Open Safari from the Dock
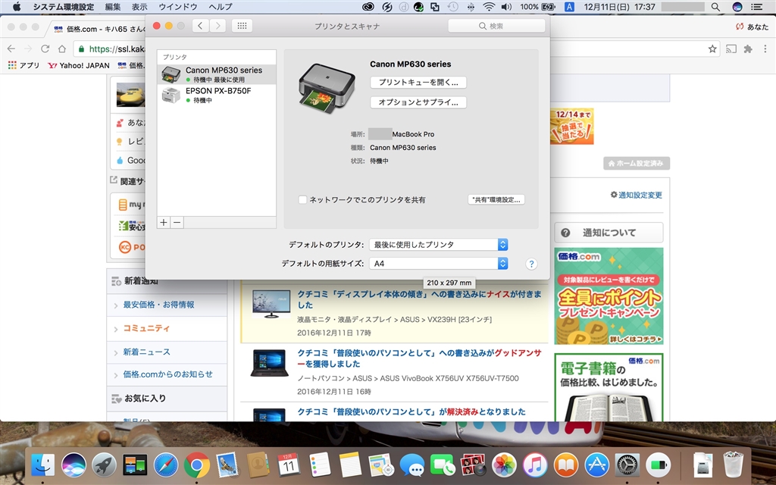This screenshot has height=485, width=776. click(x=166, y=465)
